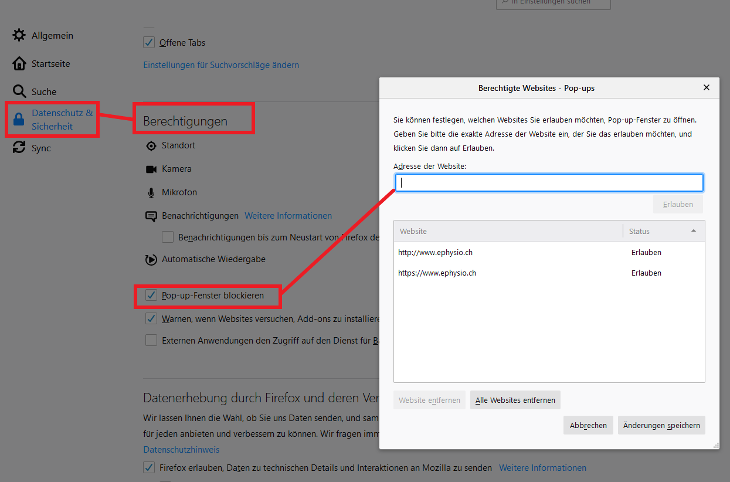The height and width of the screenshot is (482, 730).
Task: Click the Mikrofon microphone icon
Action: click(x=151, y=192)
